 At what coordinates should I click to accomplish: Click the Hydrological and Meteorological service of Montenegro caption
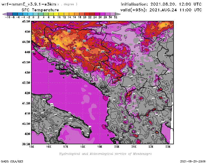(105, 154)
